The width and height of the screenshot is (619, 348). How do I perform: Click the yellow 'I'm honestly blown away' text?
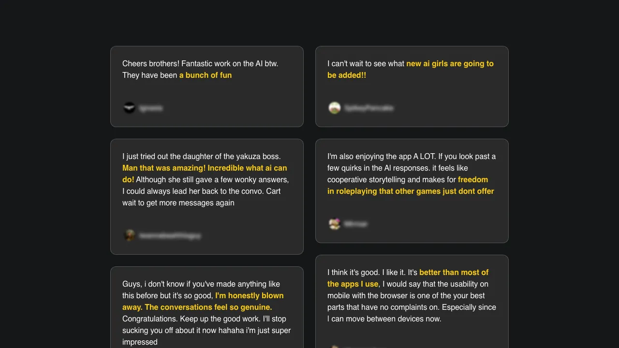tap(249, 296)
